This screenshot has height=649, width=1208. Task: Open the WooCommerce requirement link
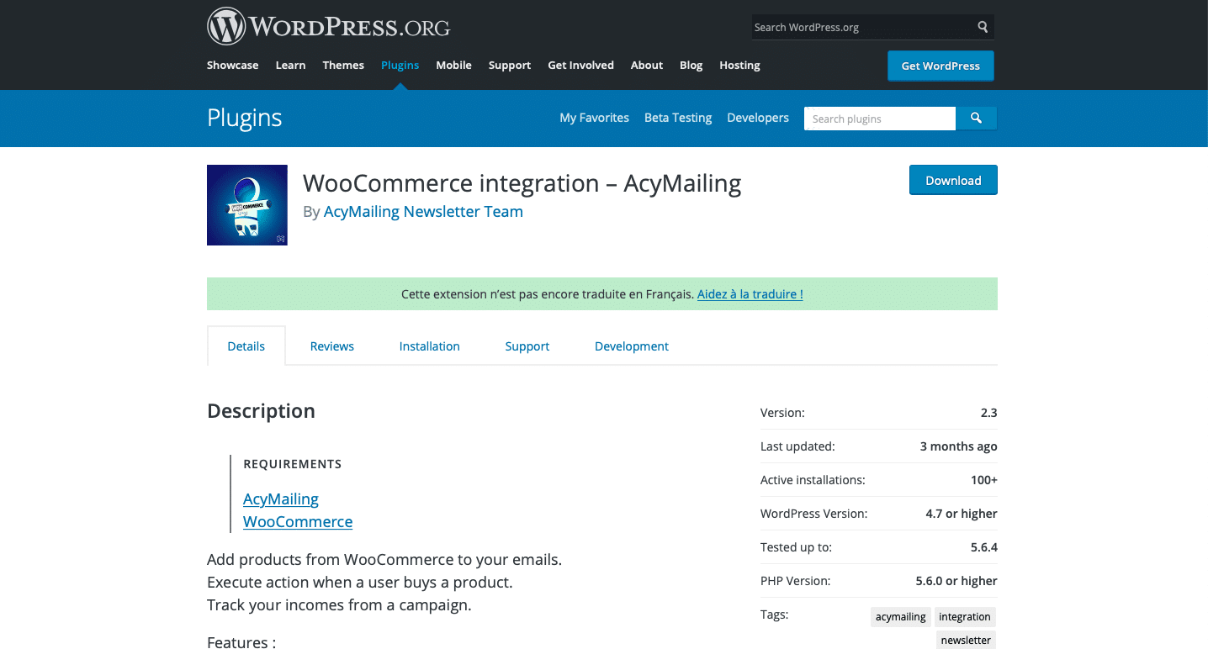[x=298, y=522]
